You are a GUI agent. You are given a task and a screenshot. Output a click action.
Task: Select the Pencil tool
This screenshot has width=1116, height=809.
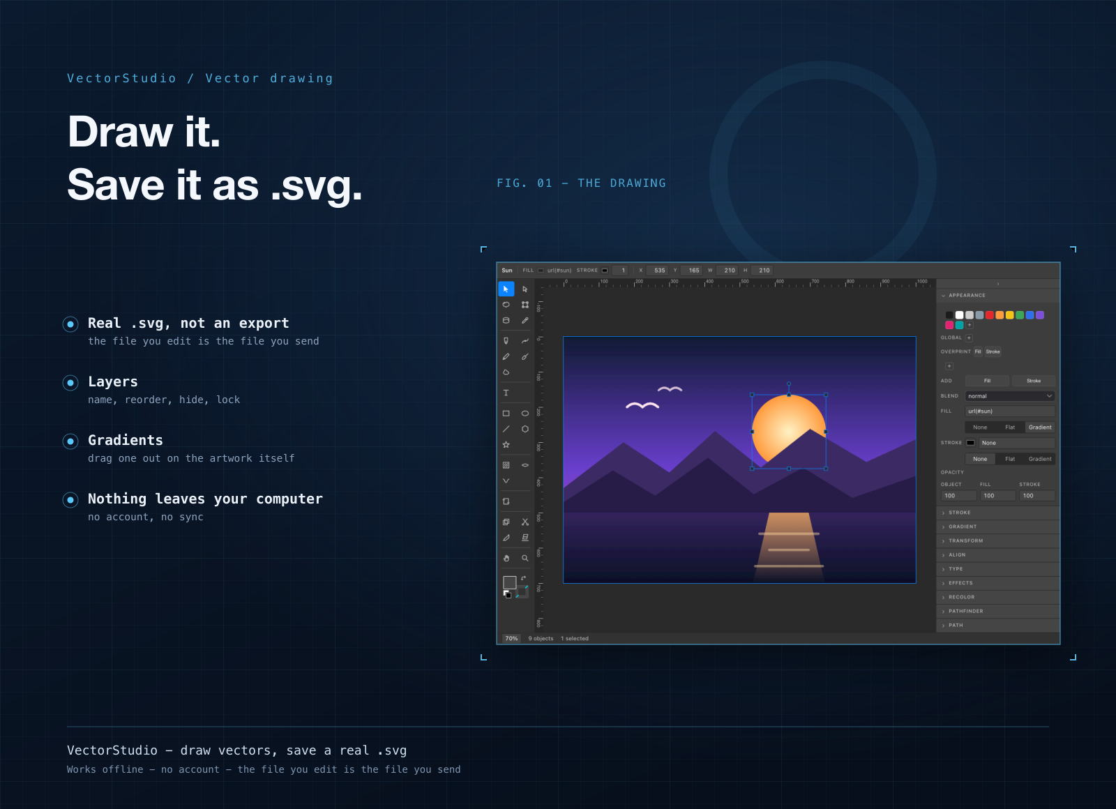506,356
